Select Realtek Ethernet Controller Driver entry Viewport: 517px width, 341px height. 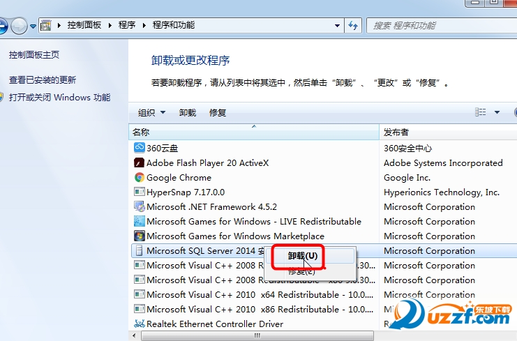[x=215, y=324]
